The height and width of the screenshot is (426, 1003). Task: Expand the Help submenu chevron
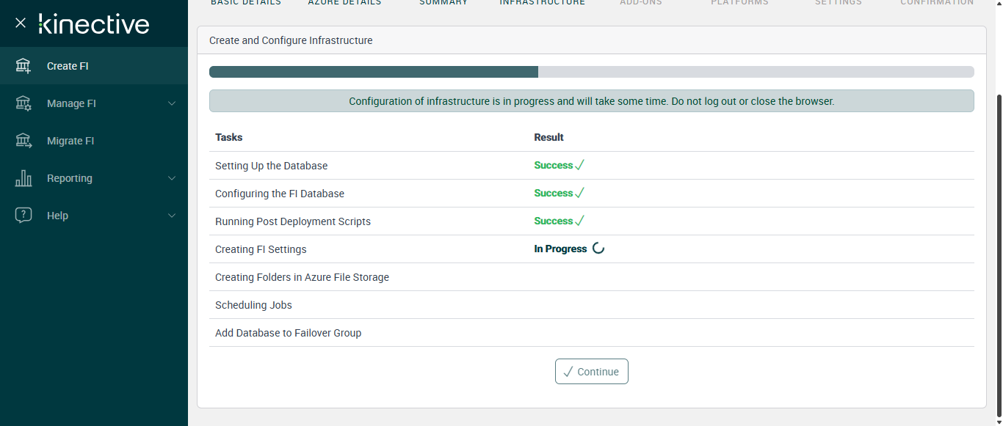[x=172, y=216]
